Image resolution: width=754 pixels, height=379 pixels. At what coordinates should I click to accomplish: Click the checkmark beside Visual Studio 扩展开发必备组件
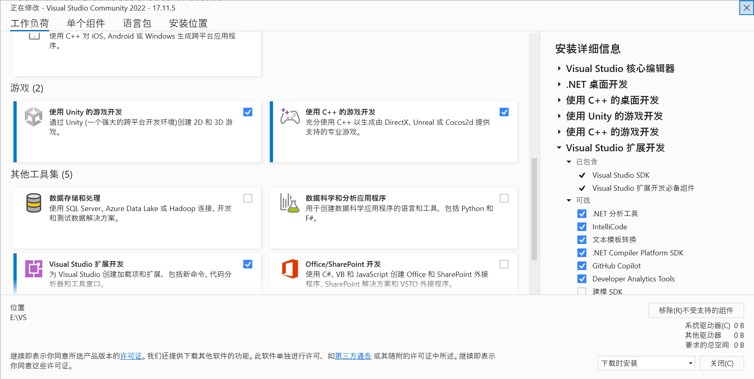pos(582,188)
